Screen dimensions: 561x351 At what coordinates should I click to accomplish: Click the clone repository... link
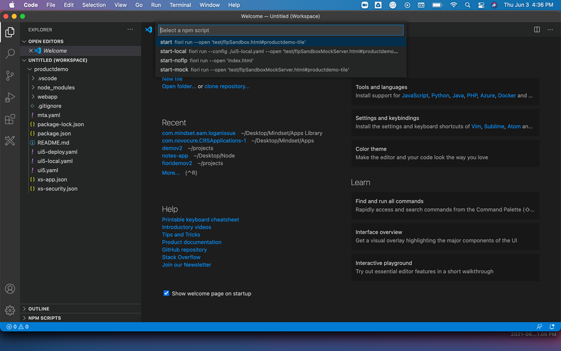(x=227, y=86)
